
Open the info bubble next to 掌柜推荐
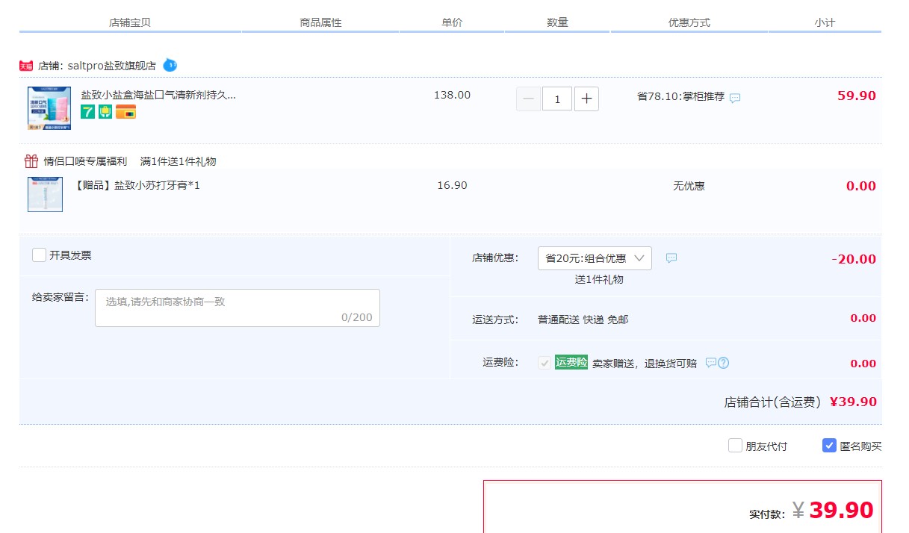(x=735, y=98)
